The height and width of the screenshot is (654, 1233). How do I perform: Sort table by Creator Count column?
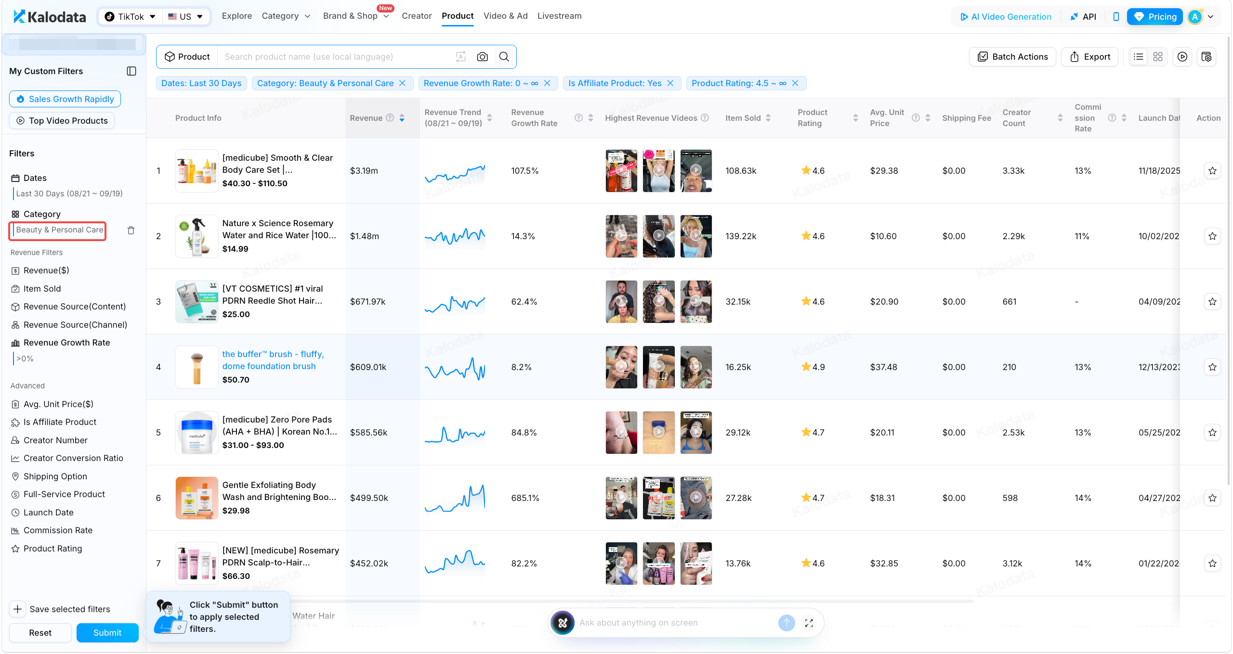pos(1060,118)
